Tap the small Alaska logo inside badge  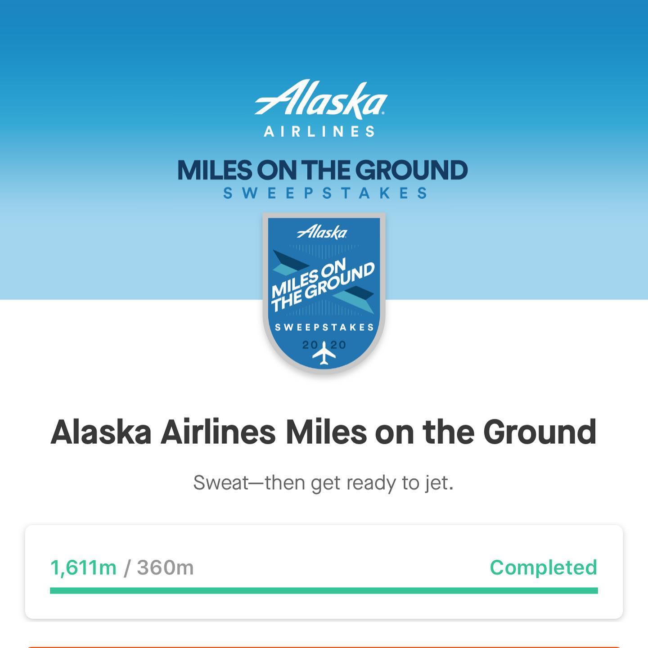(x=322, y=232)
